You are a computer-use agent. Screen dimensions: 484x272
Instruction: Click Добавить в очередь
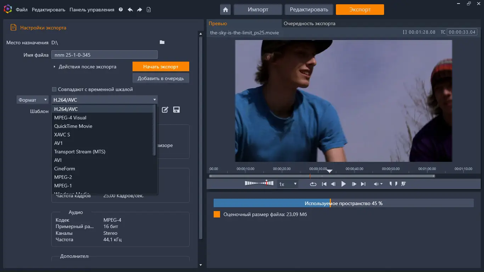click(161, 78)
